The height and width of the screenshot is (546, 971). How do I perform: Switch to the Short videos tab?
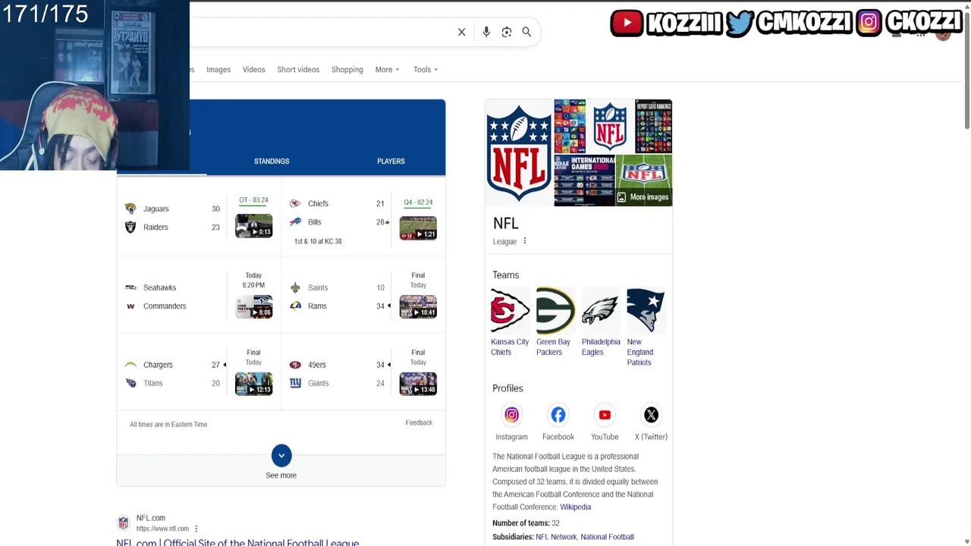(298, 70)
